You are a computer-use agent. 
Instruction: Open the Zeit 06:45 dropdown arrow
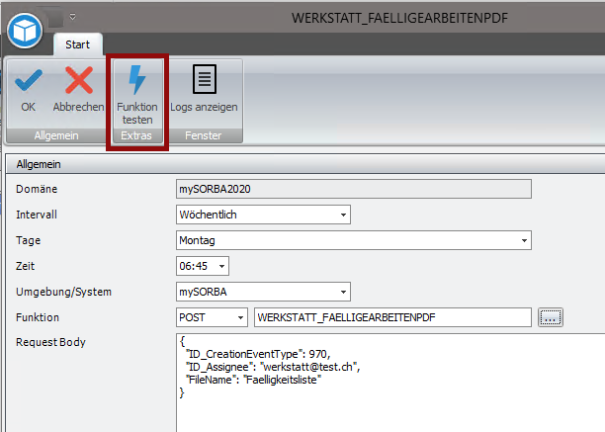pyautogui.click(x=221, y=266)
